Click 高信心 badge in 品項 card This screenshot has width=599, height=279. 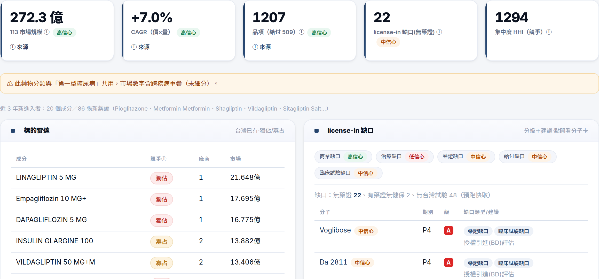coord(319,33)
